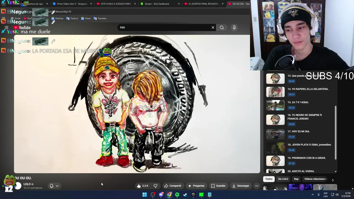Open Steam from the taskbar

point(185,195)
